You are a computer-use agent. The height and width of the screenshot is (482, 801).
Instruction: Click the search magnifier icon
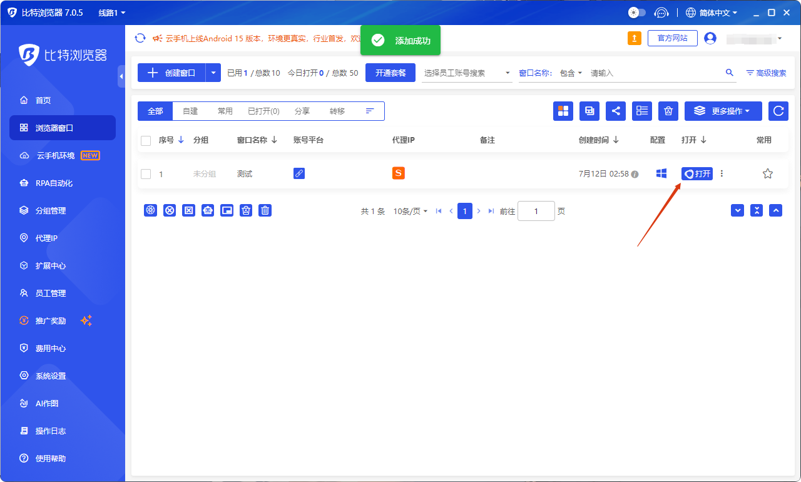pyautogui.click(x=730, y=73)
